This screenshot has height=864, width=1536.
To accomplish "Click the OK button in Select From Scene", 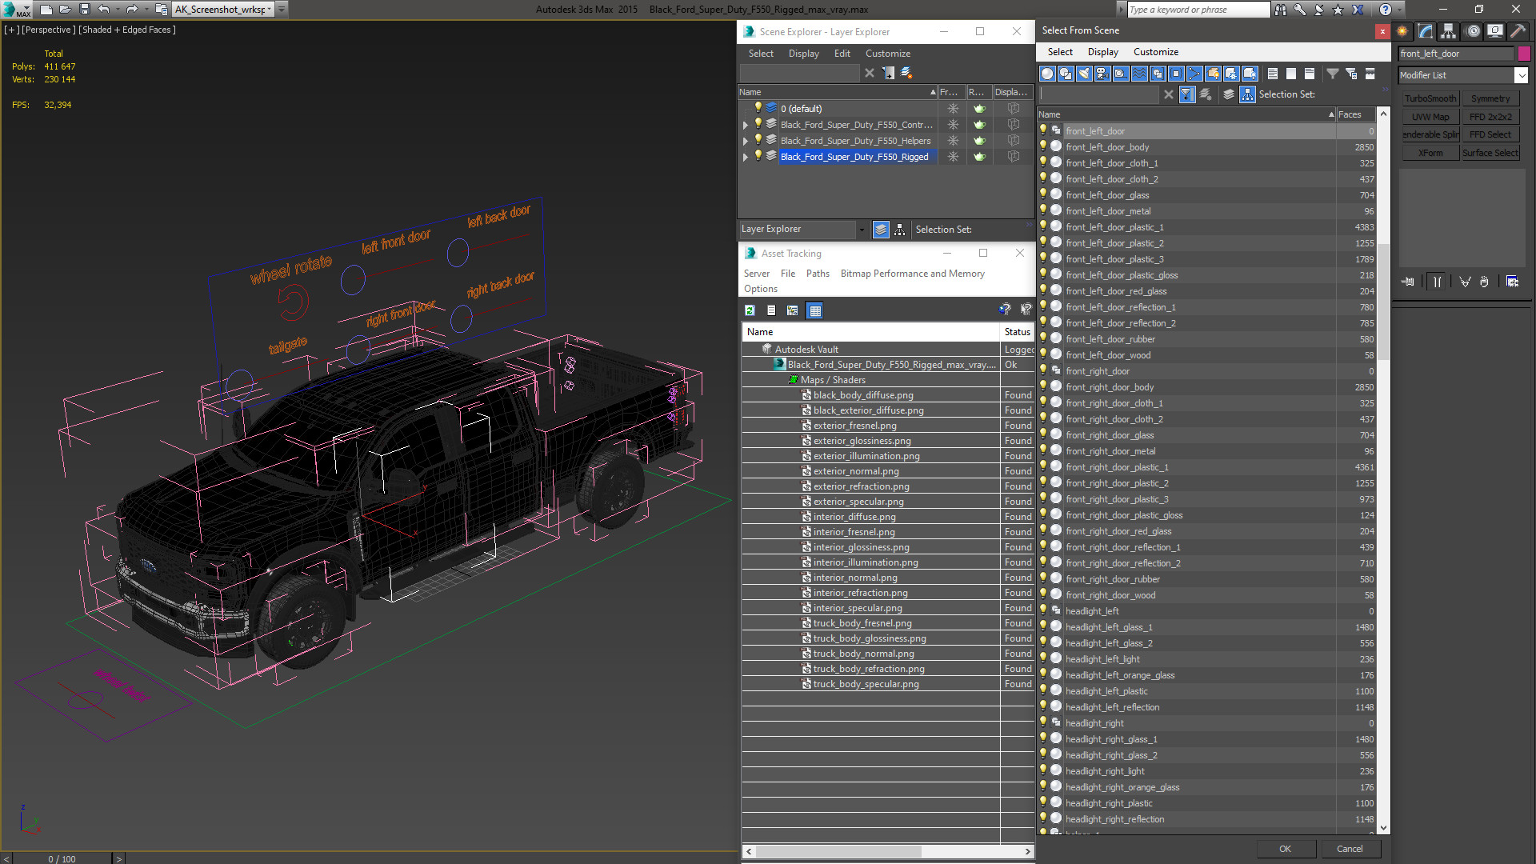I will pos(1285,848).
